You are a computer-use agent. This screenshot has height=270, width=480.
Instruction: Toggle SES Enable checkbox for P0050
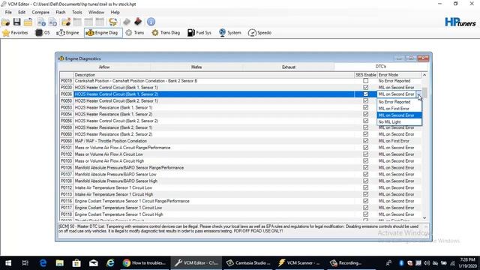pyautogui.click(x=365, y=101)
